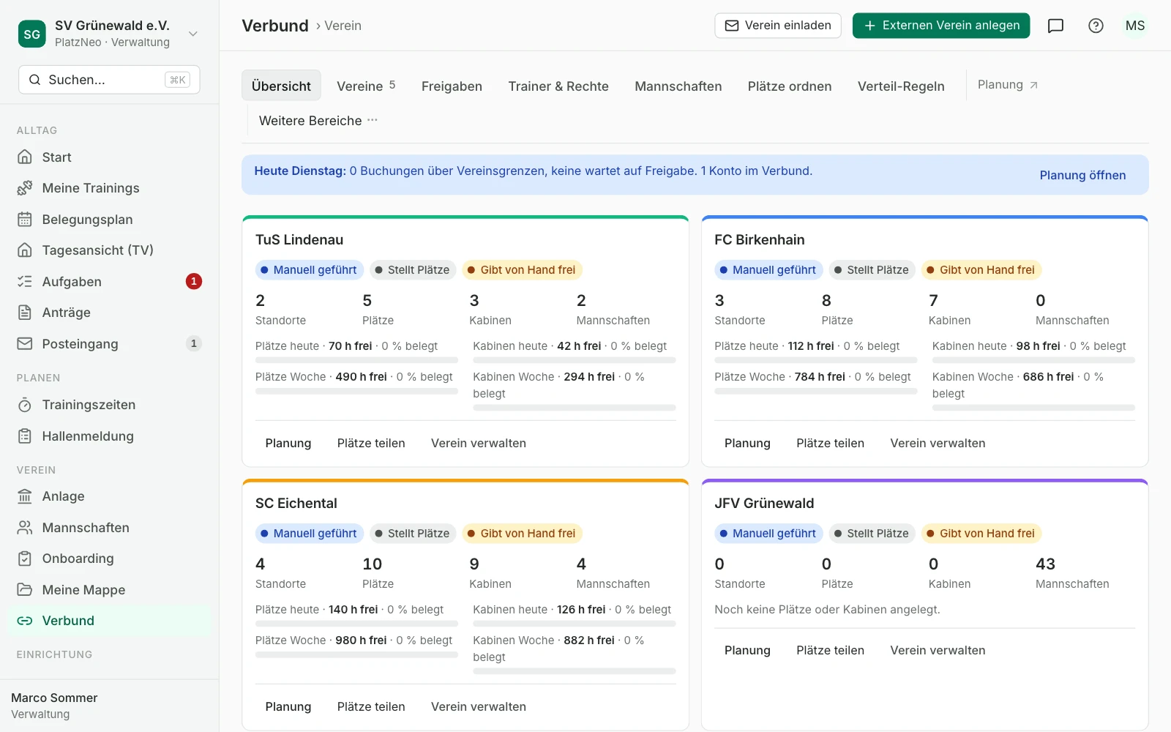
Task: Open Trainingszeiten planning page
Action: (109, 405)
